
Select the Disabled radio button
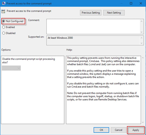[x=9, y=33]
